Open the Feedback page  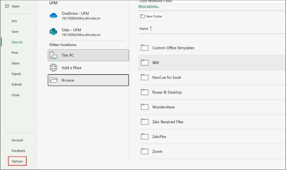tap(18, 151)
